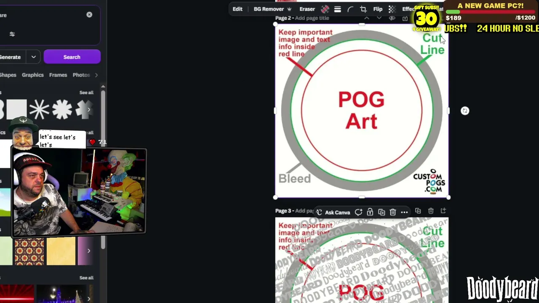Move Page 2 up with the arrow

tap(367, 18)
